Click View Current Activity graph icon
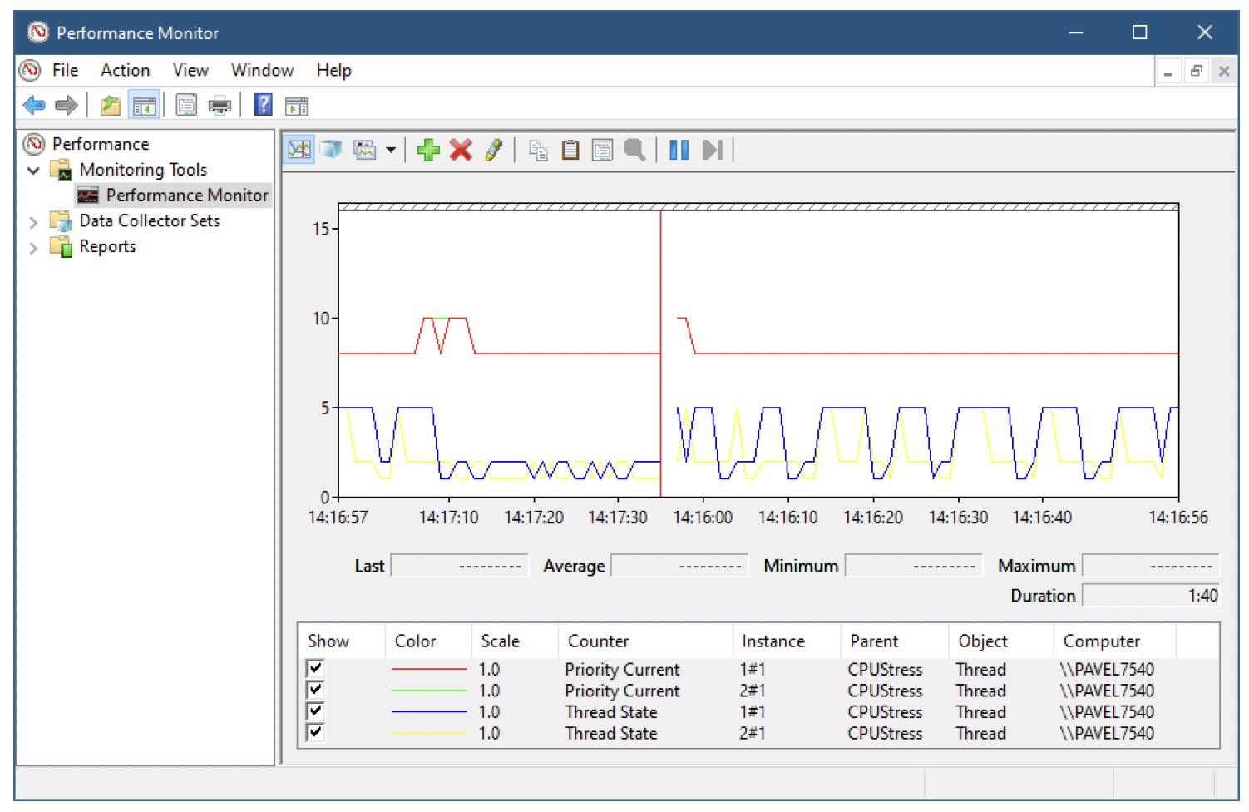The image size is (1249, 812). tap(299, 150)
